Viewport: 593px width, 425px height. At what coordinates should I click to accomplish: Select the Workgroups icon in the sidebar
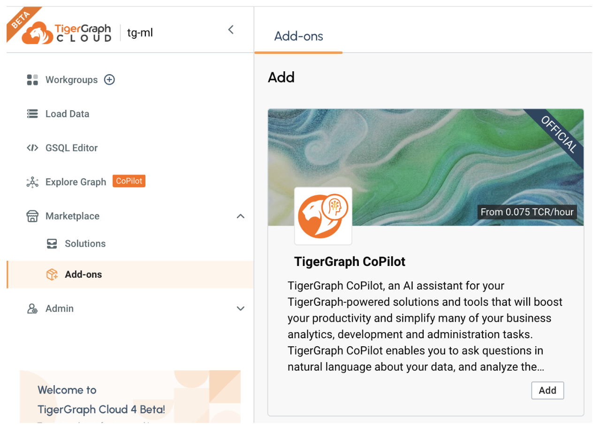pos(32,79)
